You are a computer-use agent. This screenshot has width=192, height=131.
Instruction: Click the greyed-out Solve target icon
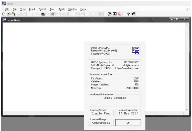tap(77, 14)
